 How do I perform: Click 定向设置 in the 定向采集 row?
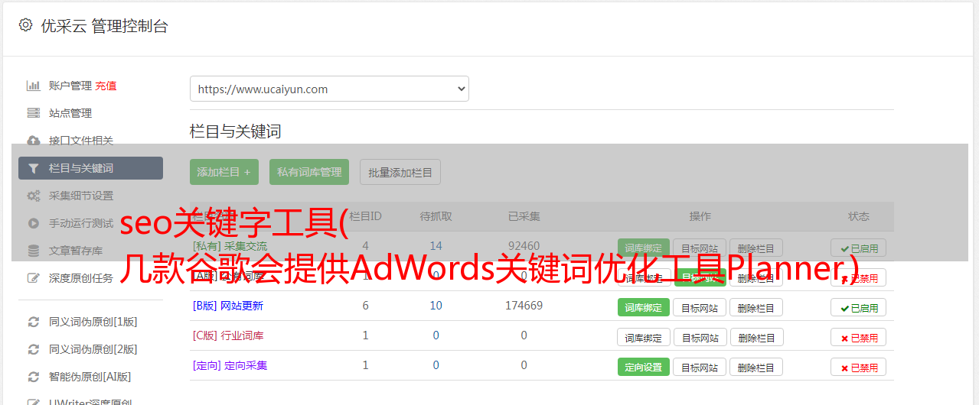pyautogui.click(x=644, y=368)
